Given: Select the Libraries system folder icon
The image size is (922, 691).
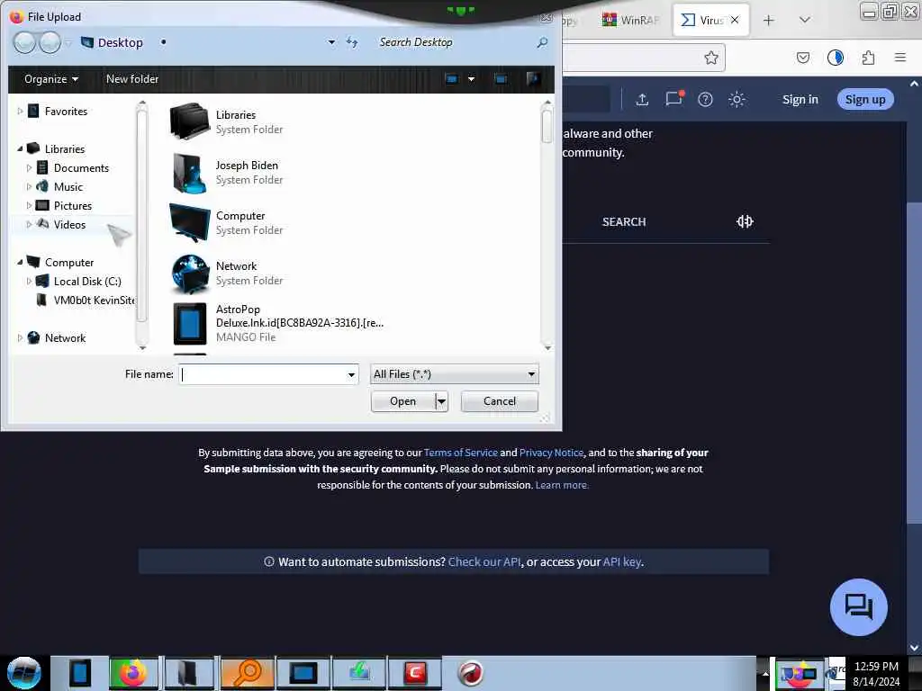Looking at the screenshot, I should pos(189,121).
